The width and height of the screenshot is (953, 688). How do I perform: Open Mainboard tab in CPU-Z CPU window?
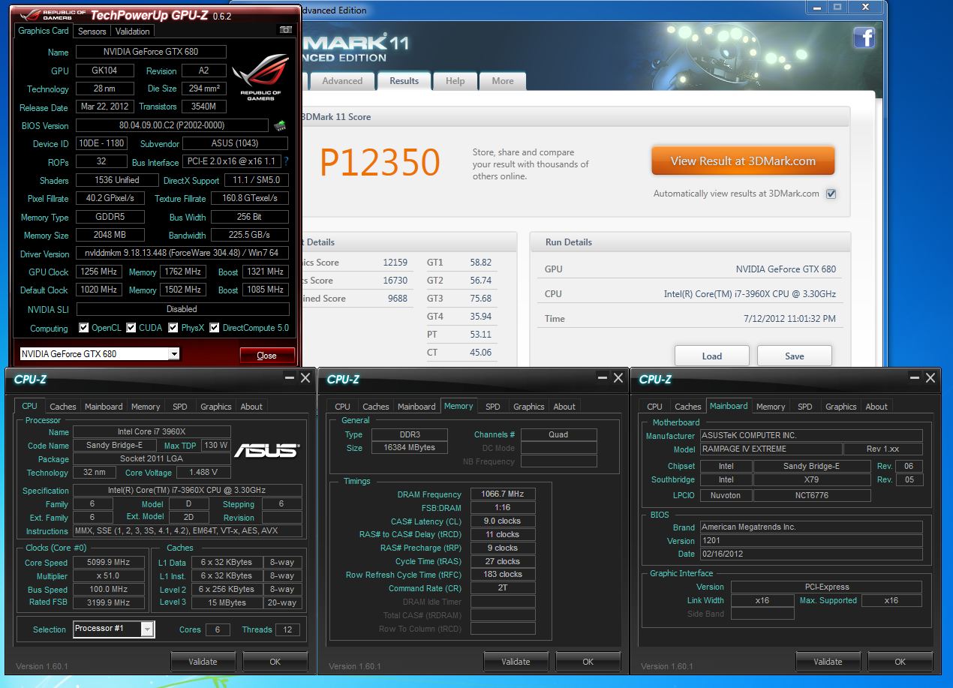(x=104, y=407)
